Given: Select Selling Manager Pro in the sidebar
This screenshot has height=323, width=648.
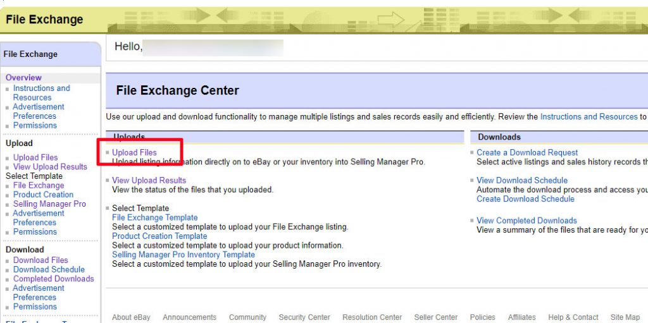Looking at the screenshot, I should click(x=49, y=204).
